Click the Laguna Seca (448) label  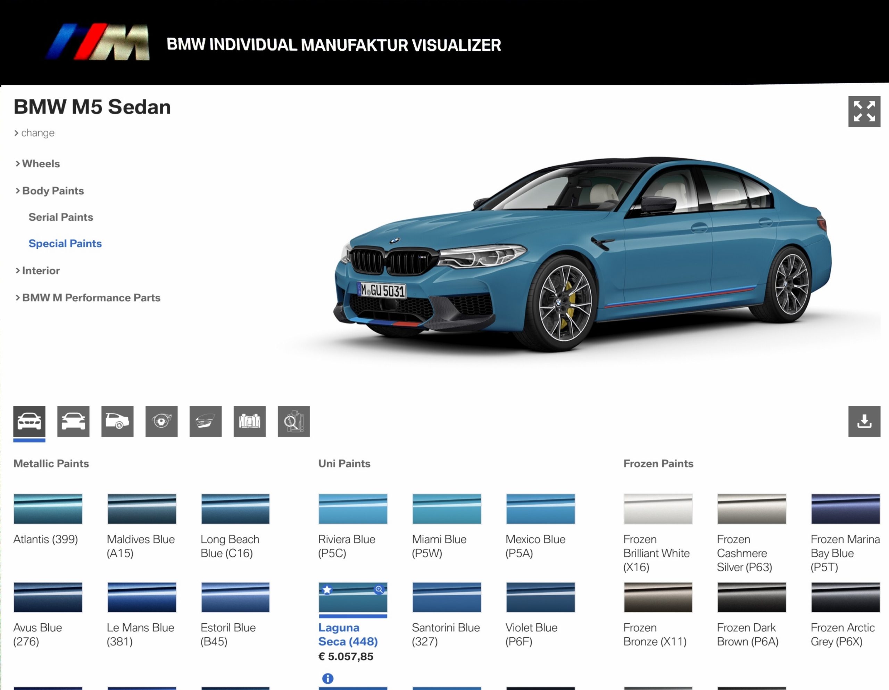(348, 635)
